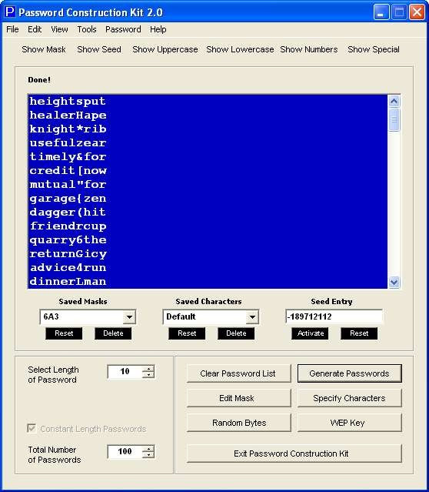Viewport: 429px width, 492px height.
Task: Toggle Show Seed option
Action: click(99, 49)
